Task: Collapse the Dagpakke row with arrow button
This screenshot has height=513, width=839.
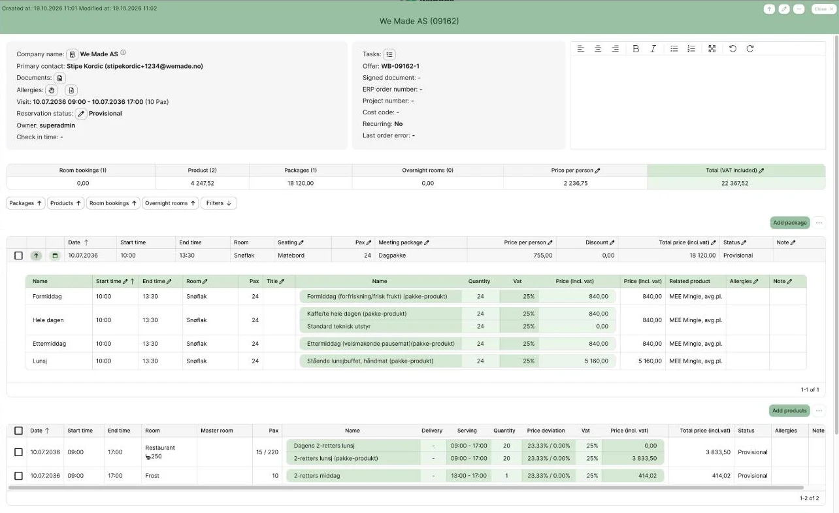Action: (x=37, y=256)
